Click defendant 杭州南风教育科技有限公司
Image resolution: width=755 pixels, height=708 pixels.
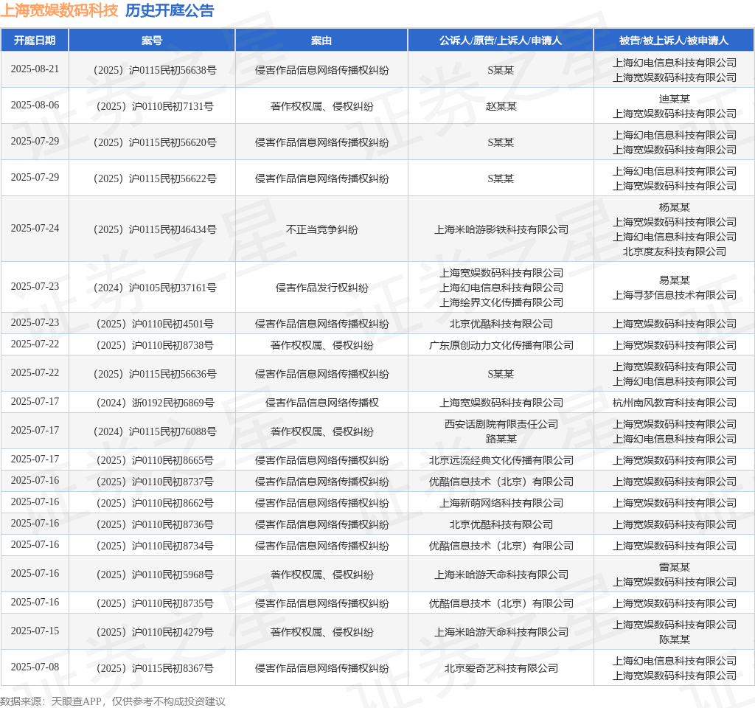point(674,403)
